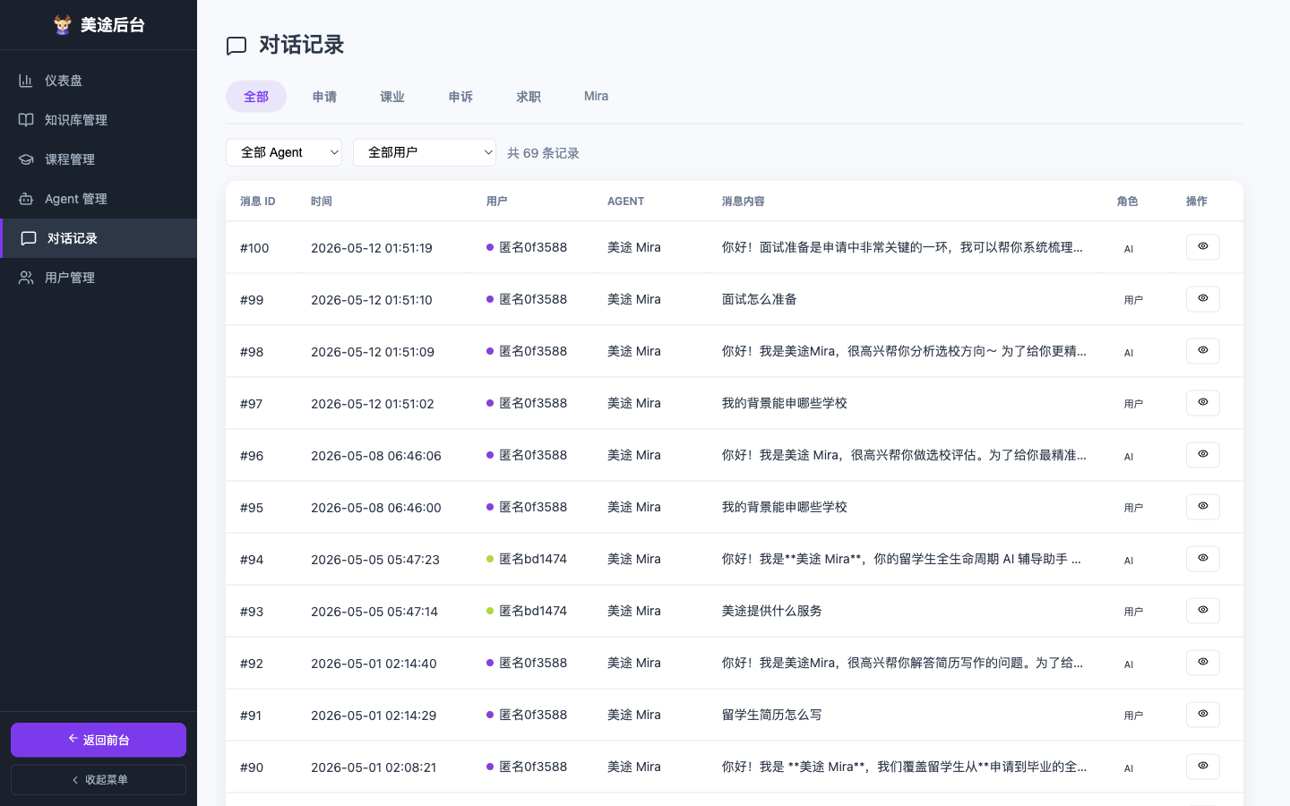Viewport: 1290px width, 806px height.
Task: Click the 美途后台 logo icon
Action: (x=63, y=25)
